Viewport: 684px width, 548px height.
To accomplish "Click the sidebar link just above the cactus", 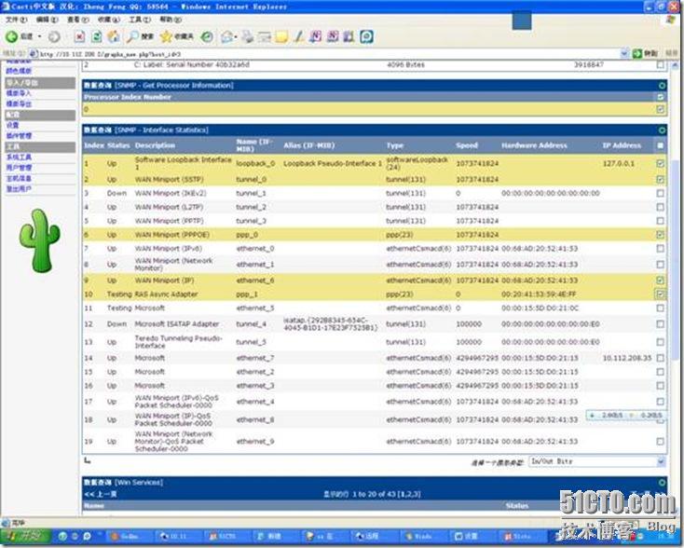I will coord(19,189).
